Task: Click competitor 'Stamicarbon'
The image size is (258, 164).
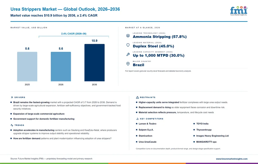Action: coord(145,136)
